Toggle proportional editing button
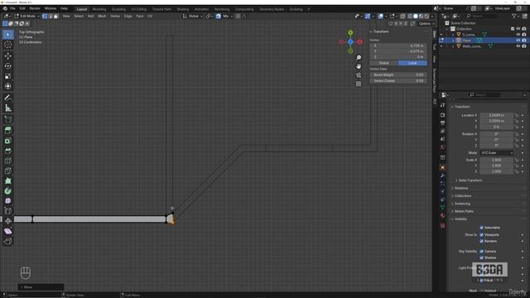 click(x=238, y=17)
